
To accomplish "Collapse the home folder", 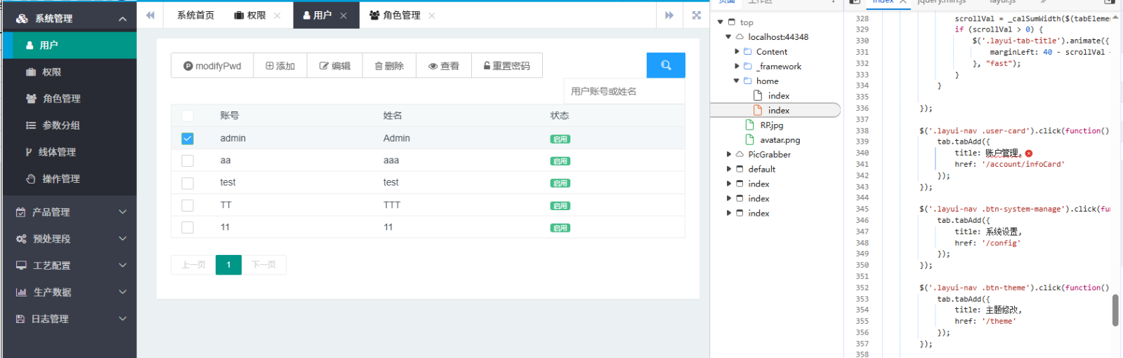I will click(737, 81).
